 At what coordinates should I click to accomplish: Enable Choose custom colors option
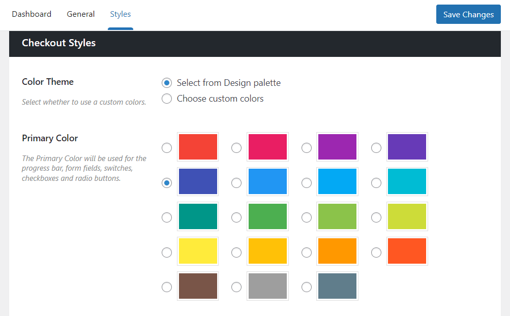click(167, 99)
